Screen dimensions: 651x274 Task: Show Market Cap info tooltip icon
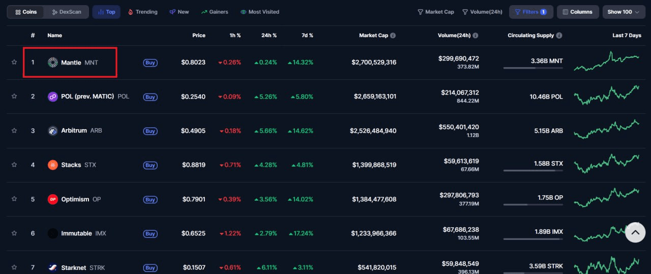[x=393, y=36]
